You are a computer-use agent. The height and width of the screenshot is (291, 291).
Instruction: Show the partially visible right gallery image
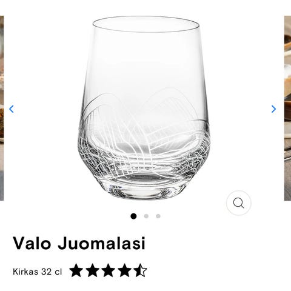pos(287,108)
